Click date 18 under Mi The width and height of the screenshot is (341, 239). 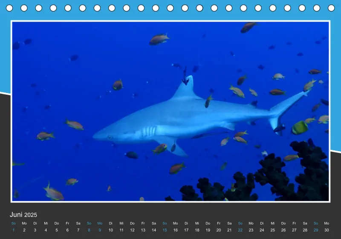click(x=197, y=230)
